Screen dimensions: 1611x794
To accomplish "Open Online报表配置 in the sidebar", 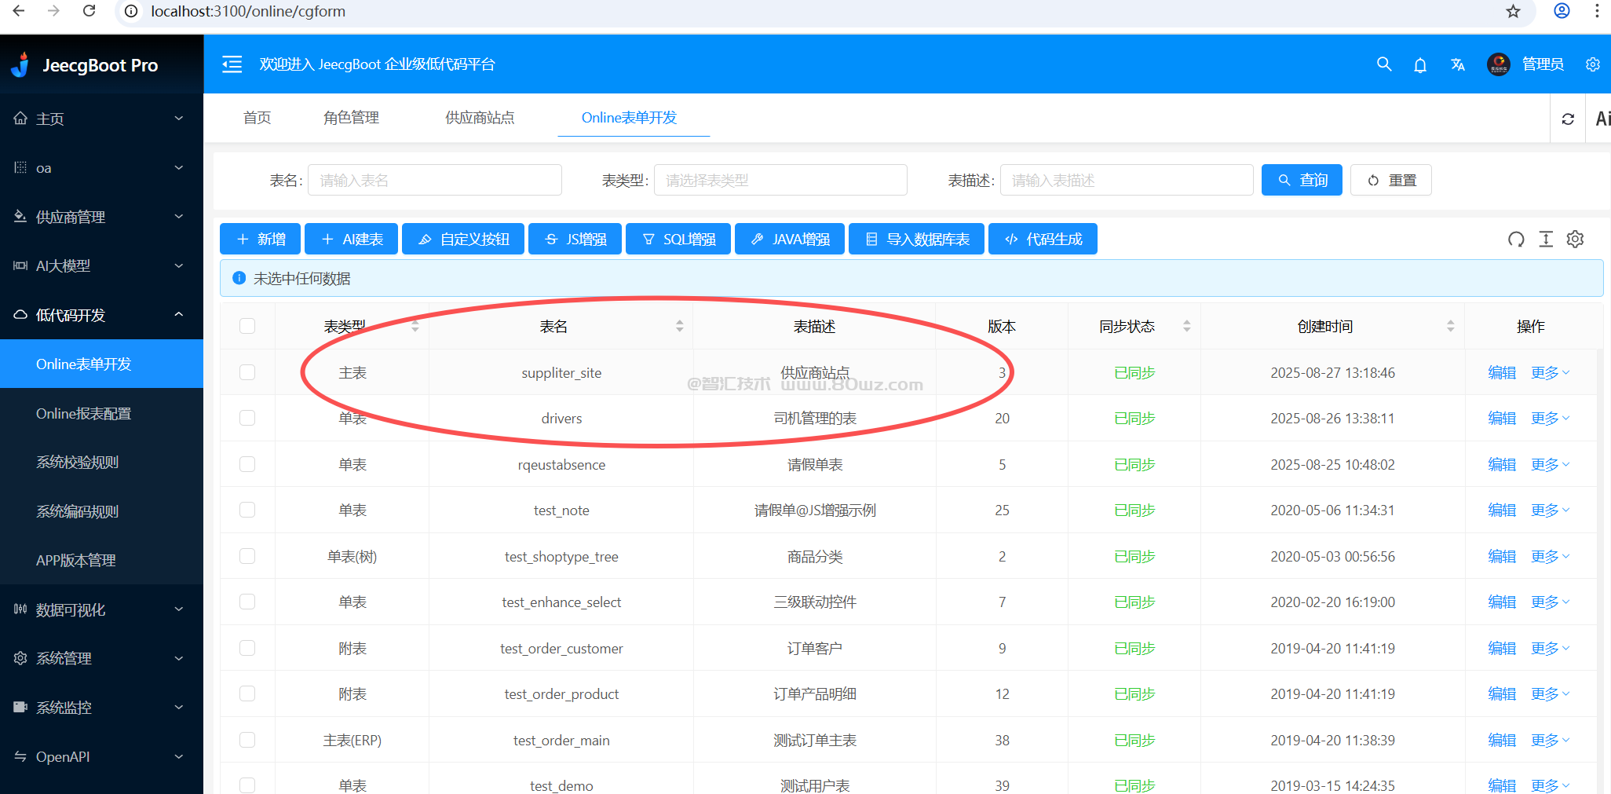I will click(x=101, y=413).
